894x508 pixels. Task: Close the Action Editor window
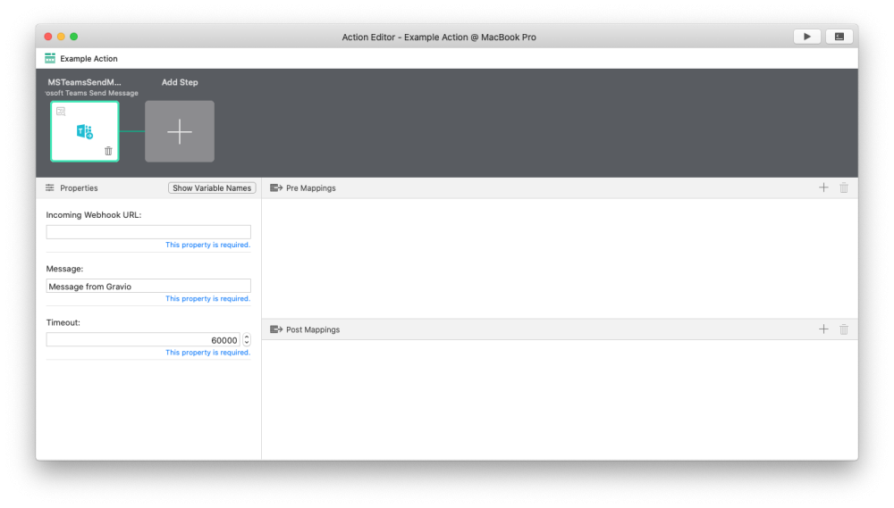(x=48, y=37)
